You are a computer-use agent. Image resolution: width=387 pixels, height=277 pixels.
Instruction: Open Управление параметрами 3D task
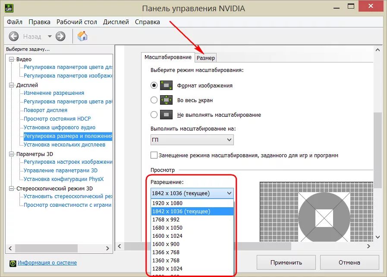(60, 171)
